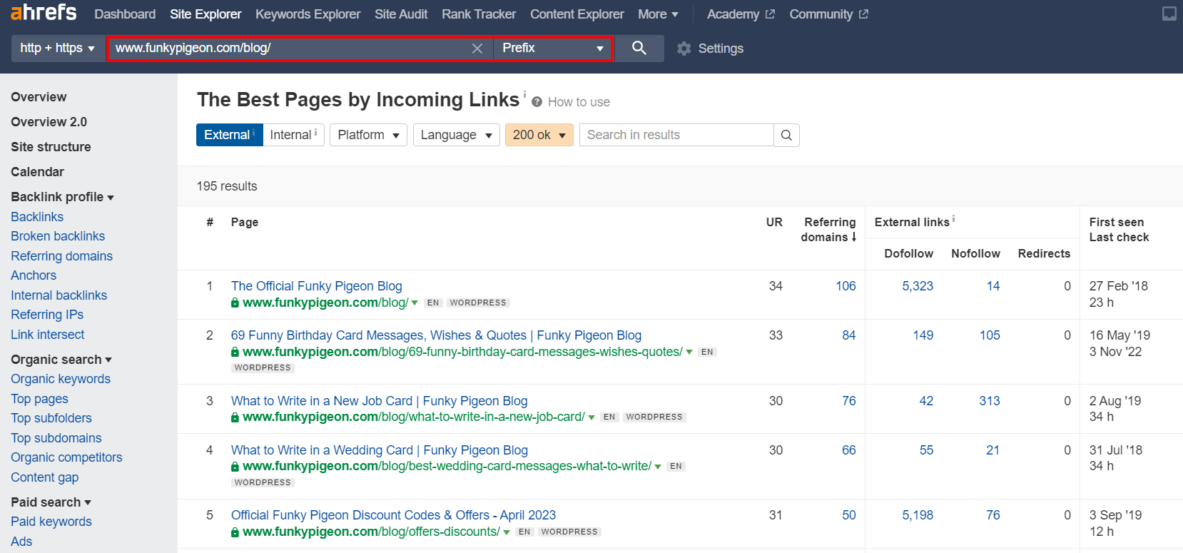The width and height of the screenshot is (1183, 553).
Task: Click the padlock icon for the 69-funny-birthday URL
Action: 235,352
